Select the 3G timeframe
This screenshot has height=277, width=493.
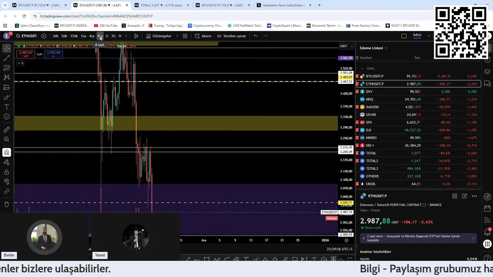click(113, 36)
